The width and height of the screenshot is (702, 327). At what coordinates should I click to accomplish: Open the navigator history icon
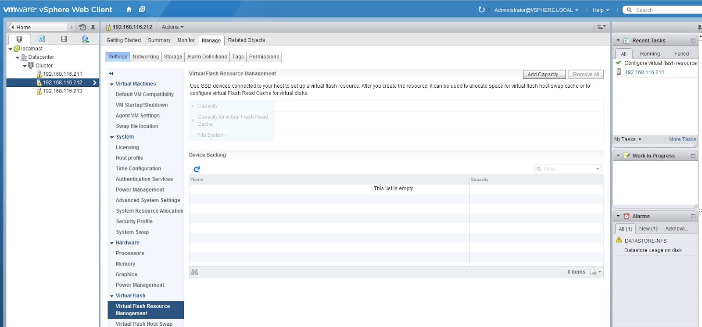[x=82, y=27]
